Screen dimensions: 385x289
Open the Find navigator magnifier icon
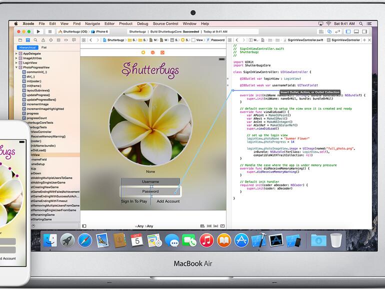34,40
